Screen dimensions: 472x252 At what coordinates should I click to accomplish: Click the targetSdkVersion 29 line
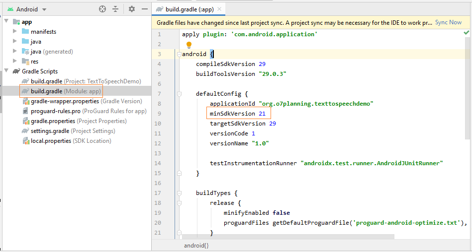[x=243, y=124]
